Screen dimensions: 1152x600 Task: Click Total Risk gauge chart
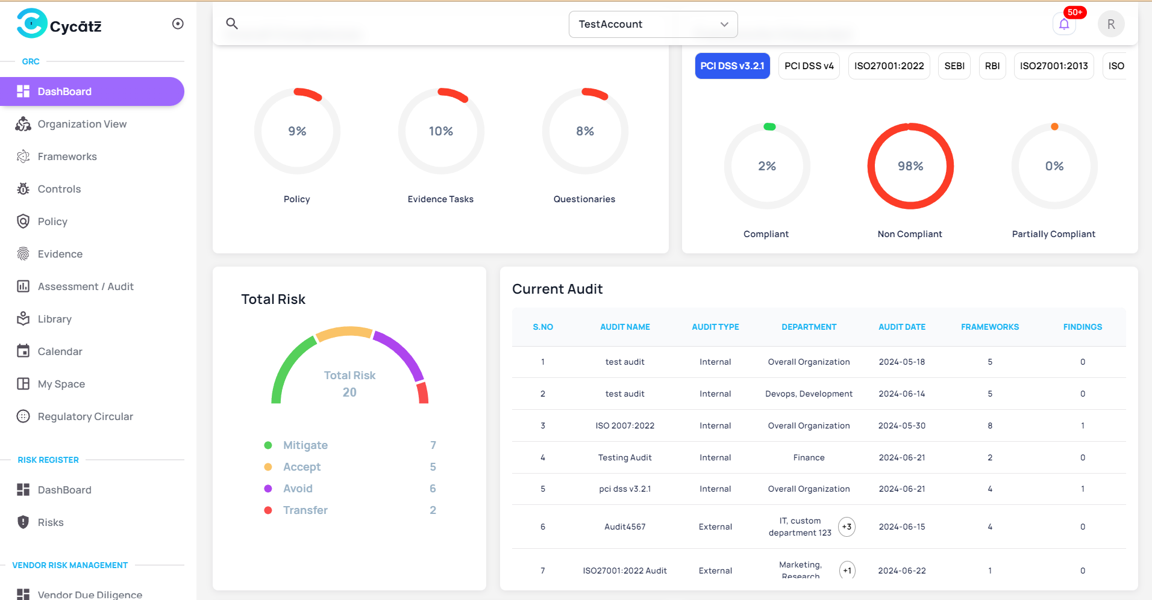[x=349, y=365]
